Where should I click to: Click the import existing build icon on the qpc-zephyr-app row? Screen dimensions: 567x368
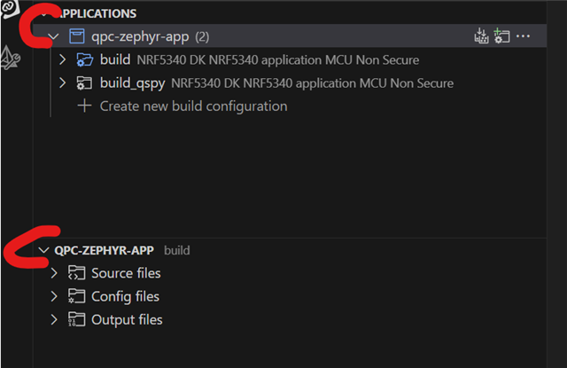(481, 35)
